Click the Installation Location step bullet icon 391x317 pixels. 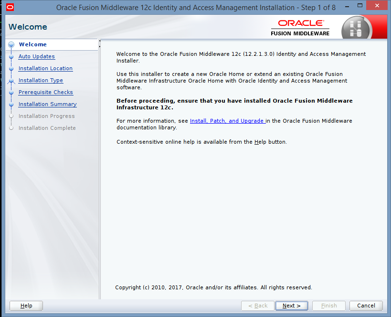point(11,69)
